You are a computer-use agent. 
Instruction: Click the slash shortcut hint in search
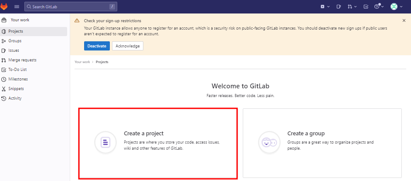pos(112,7)
